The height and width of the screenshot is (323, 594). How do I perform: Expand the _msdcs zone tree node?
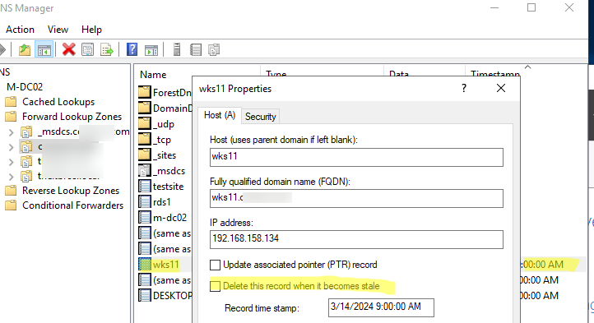click(x=11, y=132)
